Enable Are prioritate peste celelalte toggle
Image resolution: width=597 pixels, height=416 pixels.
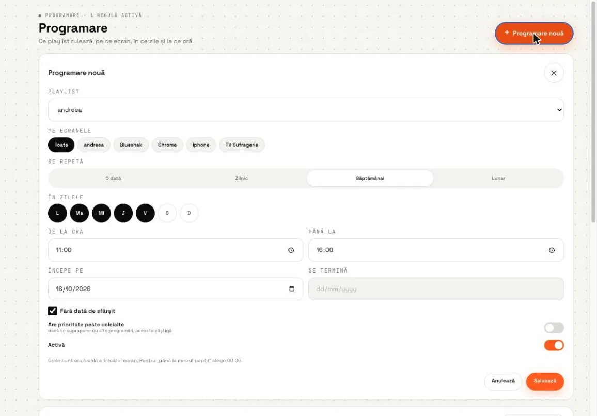(554, 328)
